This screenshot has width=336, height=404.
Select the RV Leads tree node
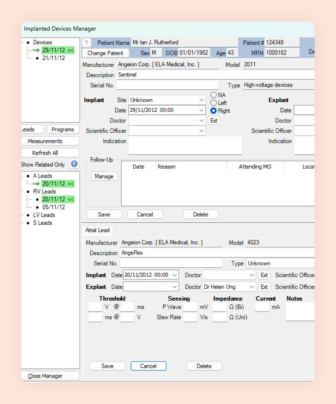[44, 192]
